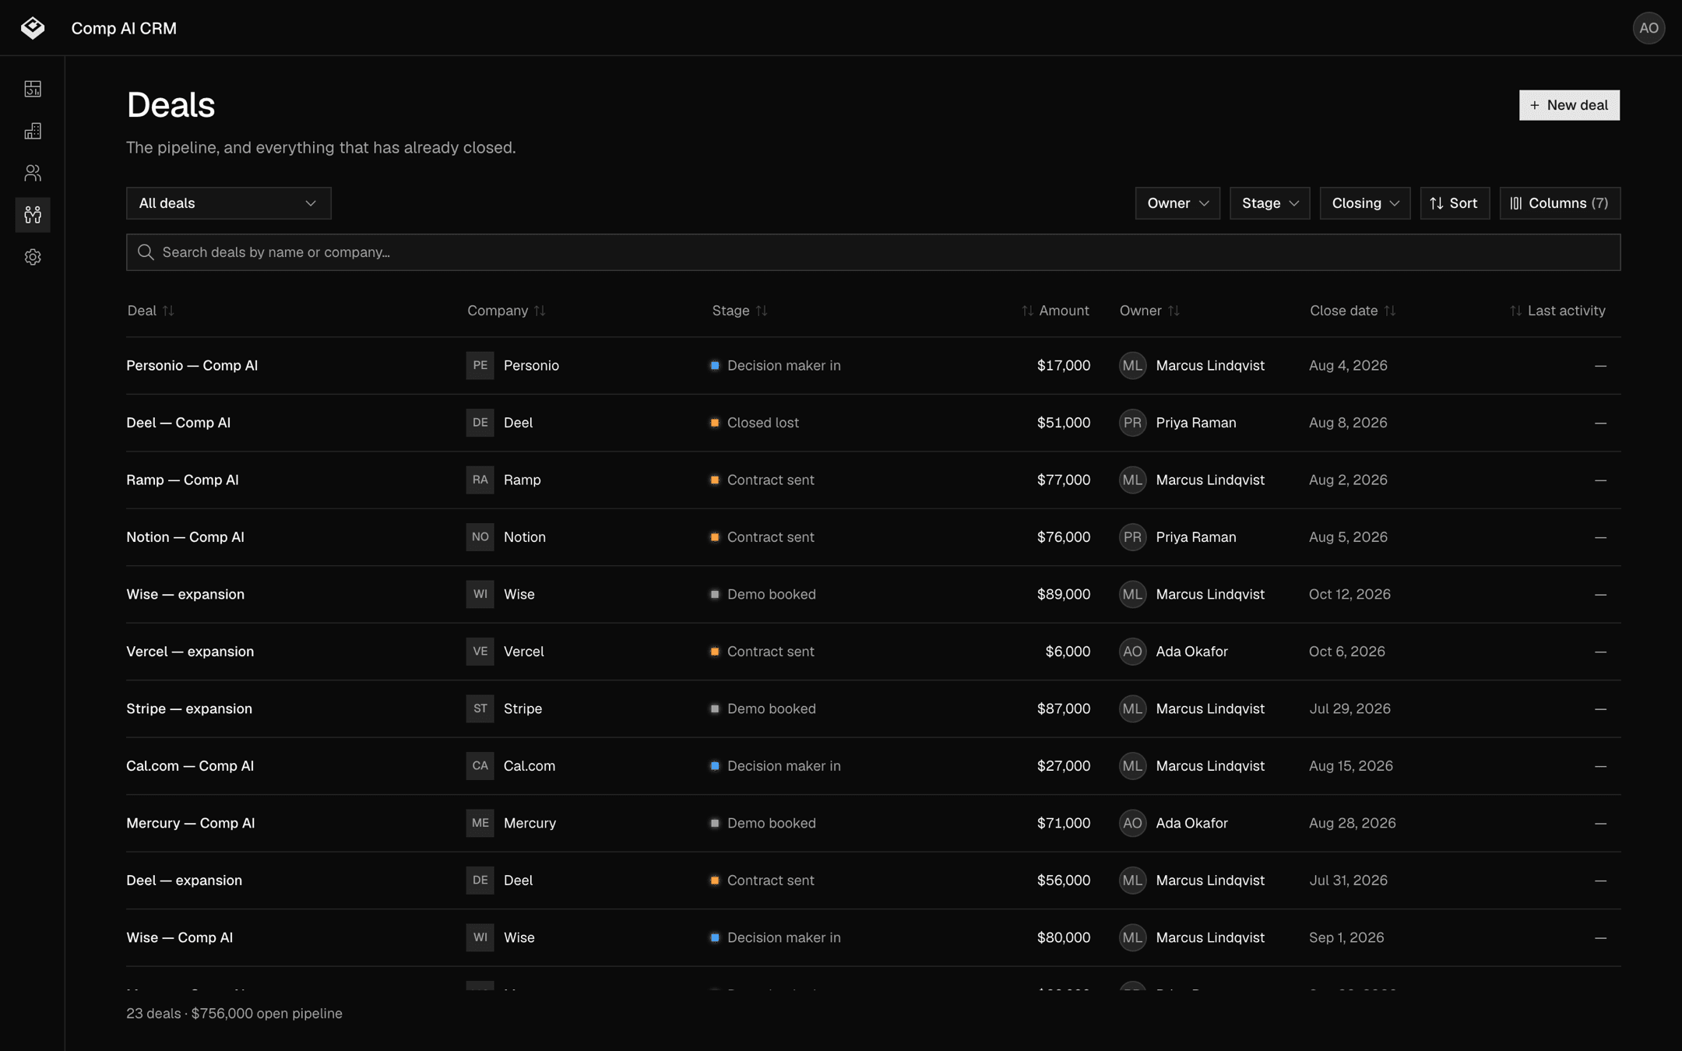Click the PE company badge for Personio

tap(480, 365)
